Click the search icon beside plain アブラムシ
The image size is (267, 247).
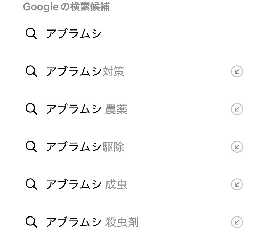click(31, 34)
